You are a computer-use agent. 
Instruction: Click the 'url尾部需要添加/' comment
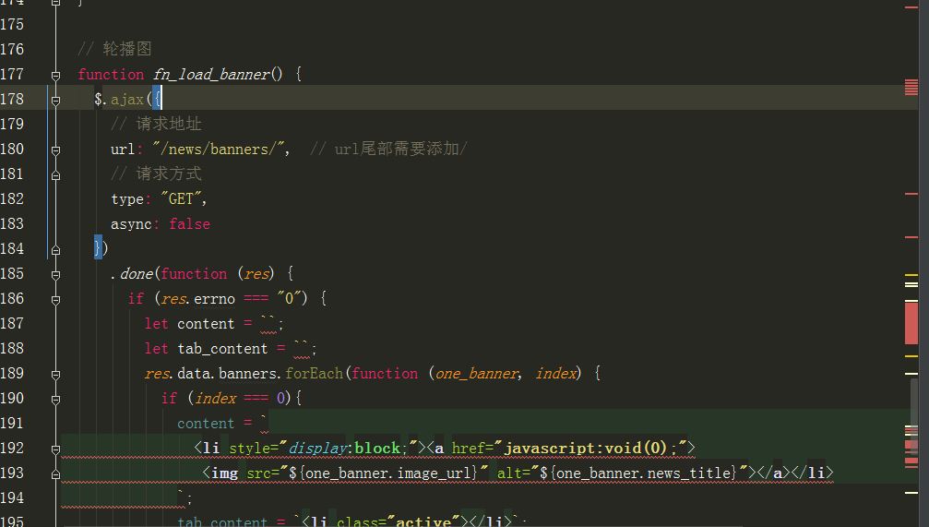(x=388, y=149)
